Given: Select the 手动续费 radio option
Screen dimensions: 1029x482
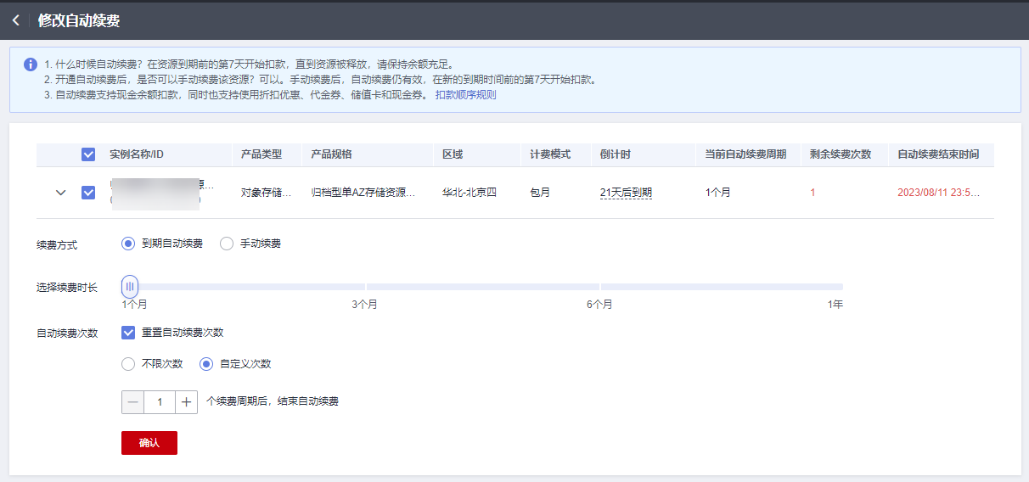Looking at the screenshot, I should [227, 244].
